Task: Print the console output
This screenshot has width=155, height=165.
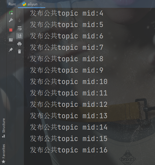Action: point(19,44)
